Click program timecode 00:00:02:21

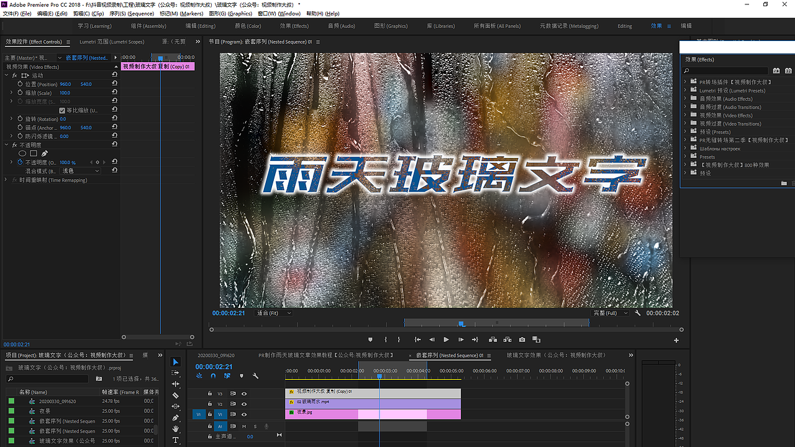229,313
